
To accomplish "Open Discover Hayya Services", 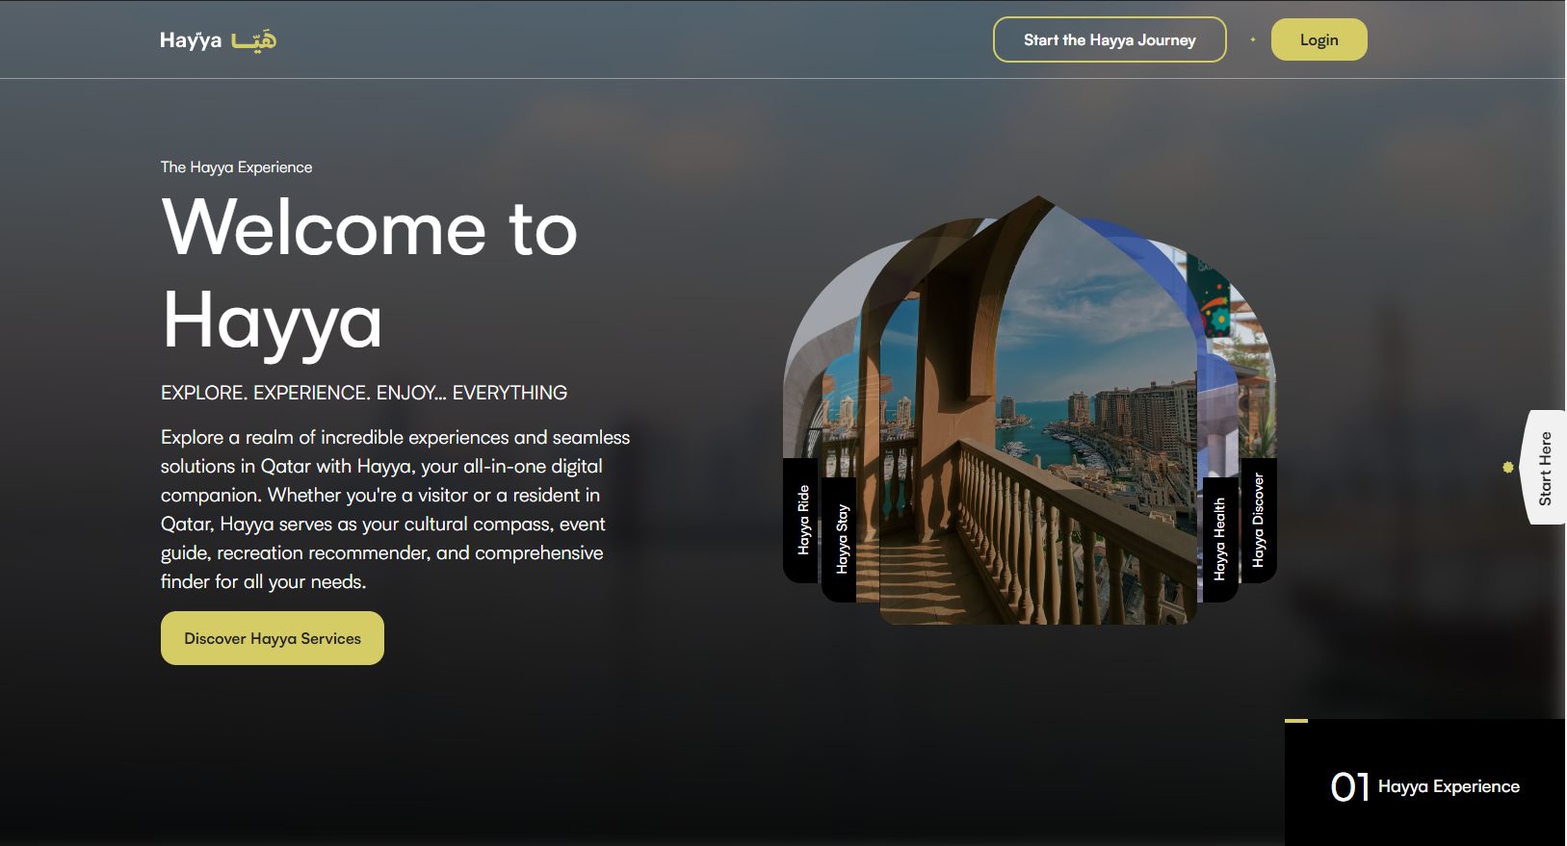I will tap(273, 638).
